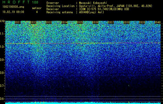This screenshot has height=104, width=163.
Task: Click the gray vertical bar beside 0.8 kHz label
Action: click(x=5, y=80)
